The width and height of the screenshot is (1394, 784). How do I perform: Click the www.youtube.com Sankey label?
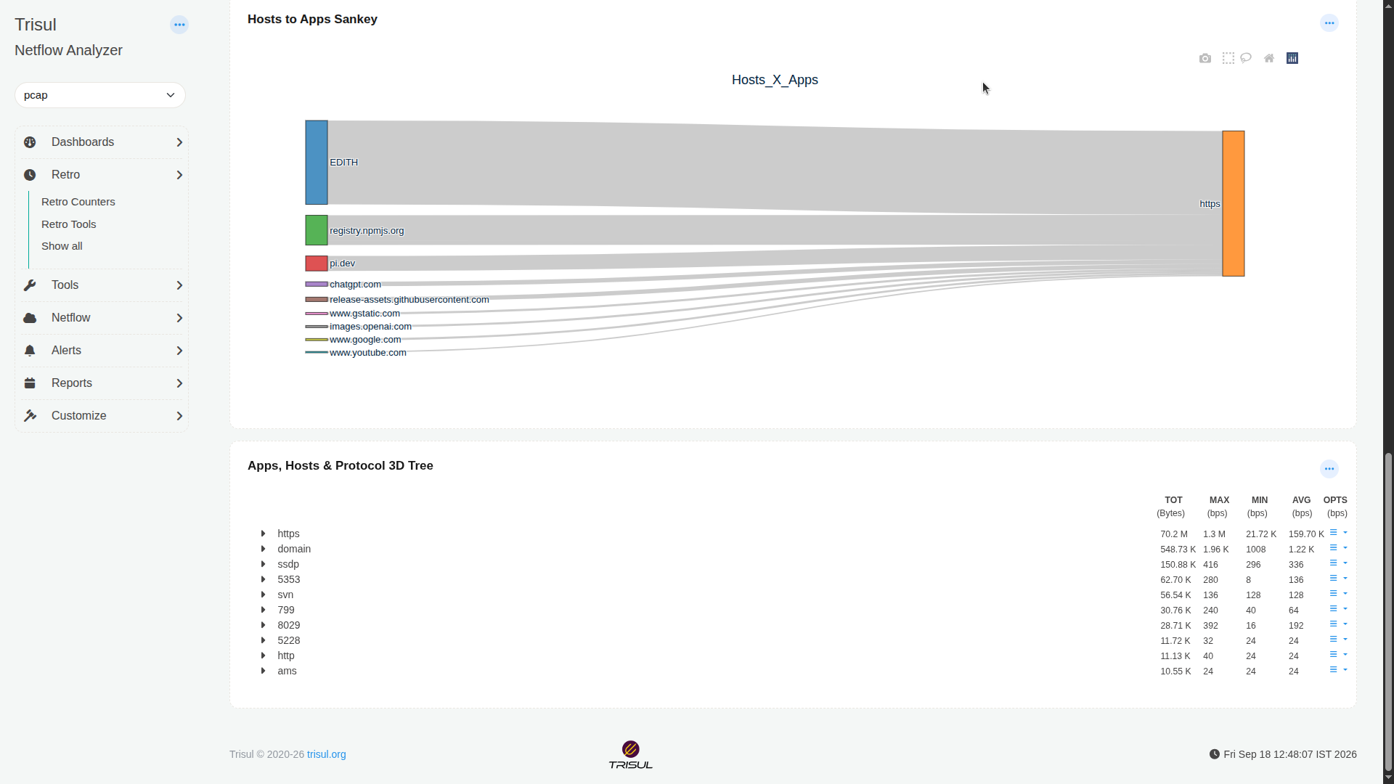[x=368, y=353]
